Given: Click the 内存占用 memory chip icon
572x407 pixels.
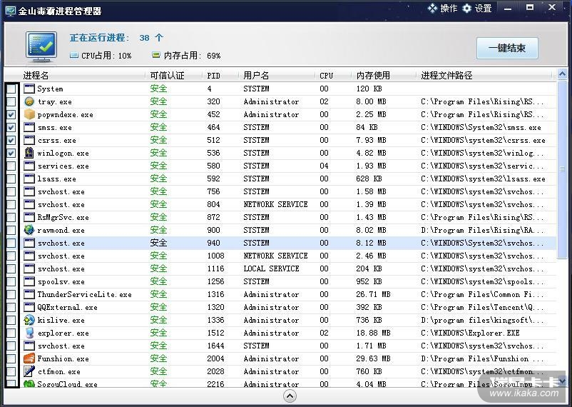Looking at the screenshot, I should point(156,55).
